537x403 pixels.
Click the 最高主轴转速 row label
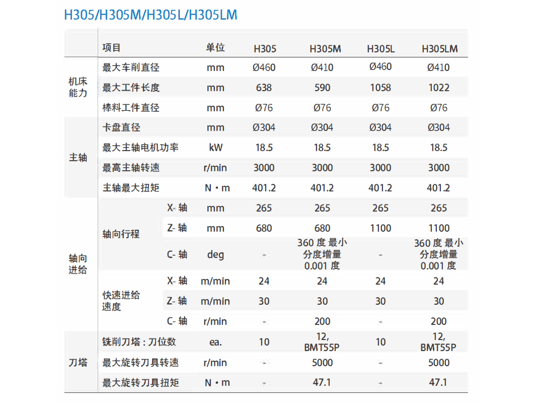click(x=131, y=168)
